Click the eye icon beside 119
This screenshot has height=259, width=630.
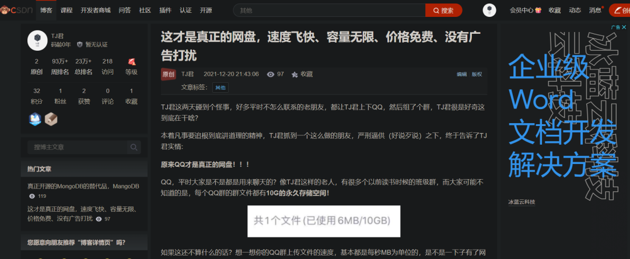click(x=32, y=197)
